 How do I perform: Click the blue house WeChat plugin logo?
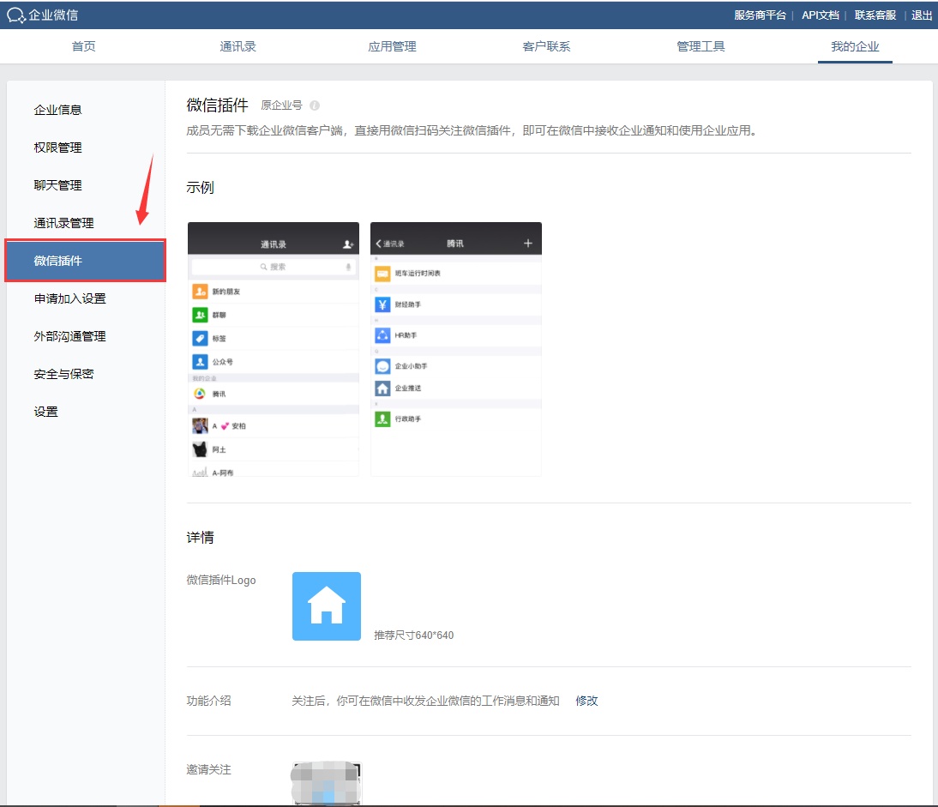(326, 606)
